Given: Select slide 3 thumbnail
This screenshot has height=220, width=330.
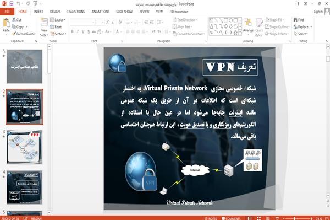Looking at the screenshot, I should [25, 147].
